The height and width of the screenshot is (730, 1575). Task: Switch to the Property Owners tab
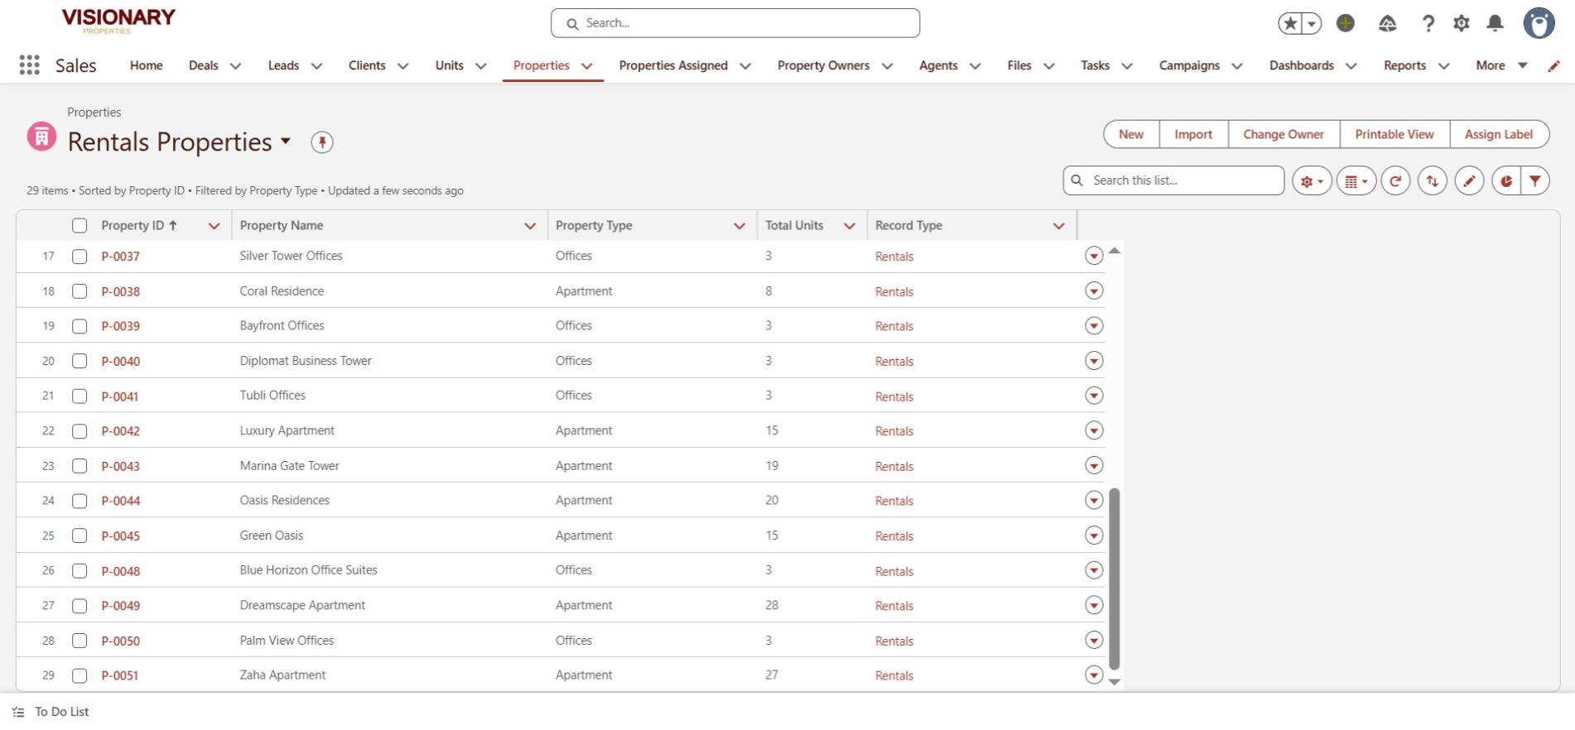point(823,65)
